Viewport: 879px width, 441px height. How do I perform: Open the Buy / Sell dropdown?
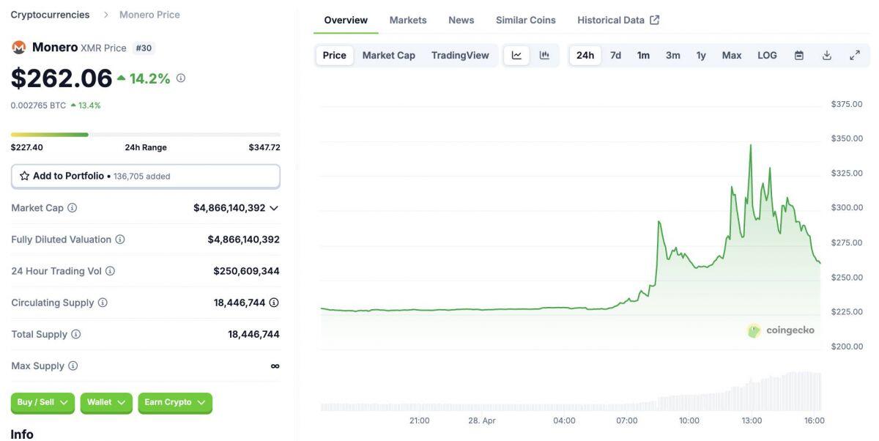pos(42,402)
